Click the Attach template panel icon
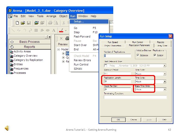The height and width of the screenshot is (136, 182). click(x=37, y=23)
